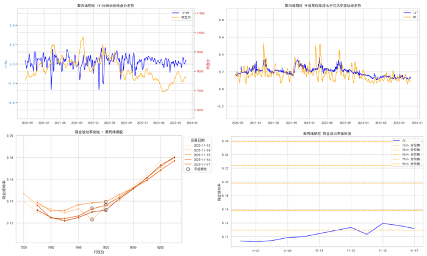
Task: Select the 2023-11-17 legend entry
Action: click(198, 164)
